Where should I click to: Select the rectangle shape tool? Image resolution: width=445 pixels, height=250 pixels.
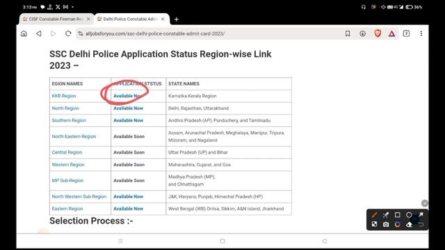[397, 215]
